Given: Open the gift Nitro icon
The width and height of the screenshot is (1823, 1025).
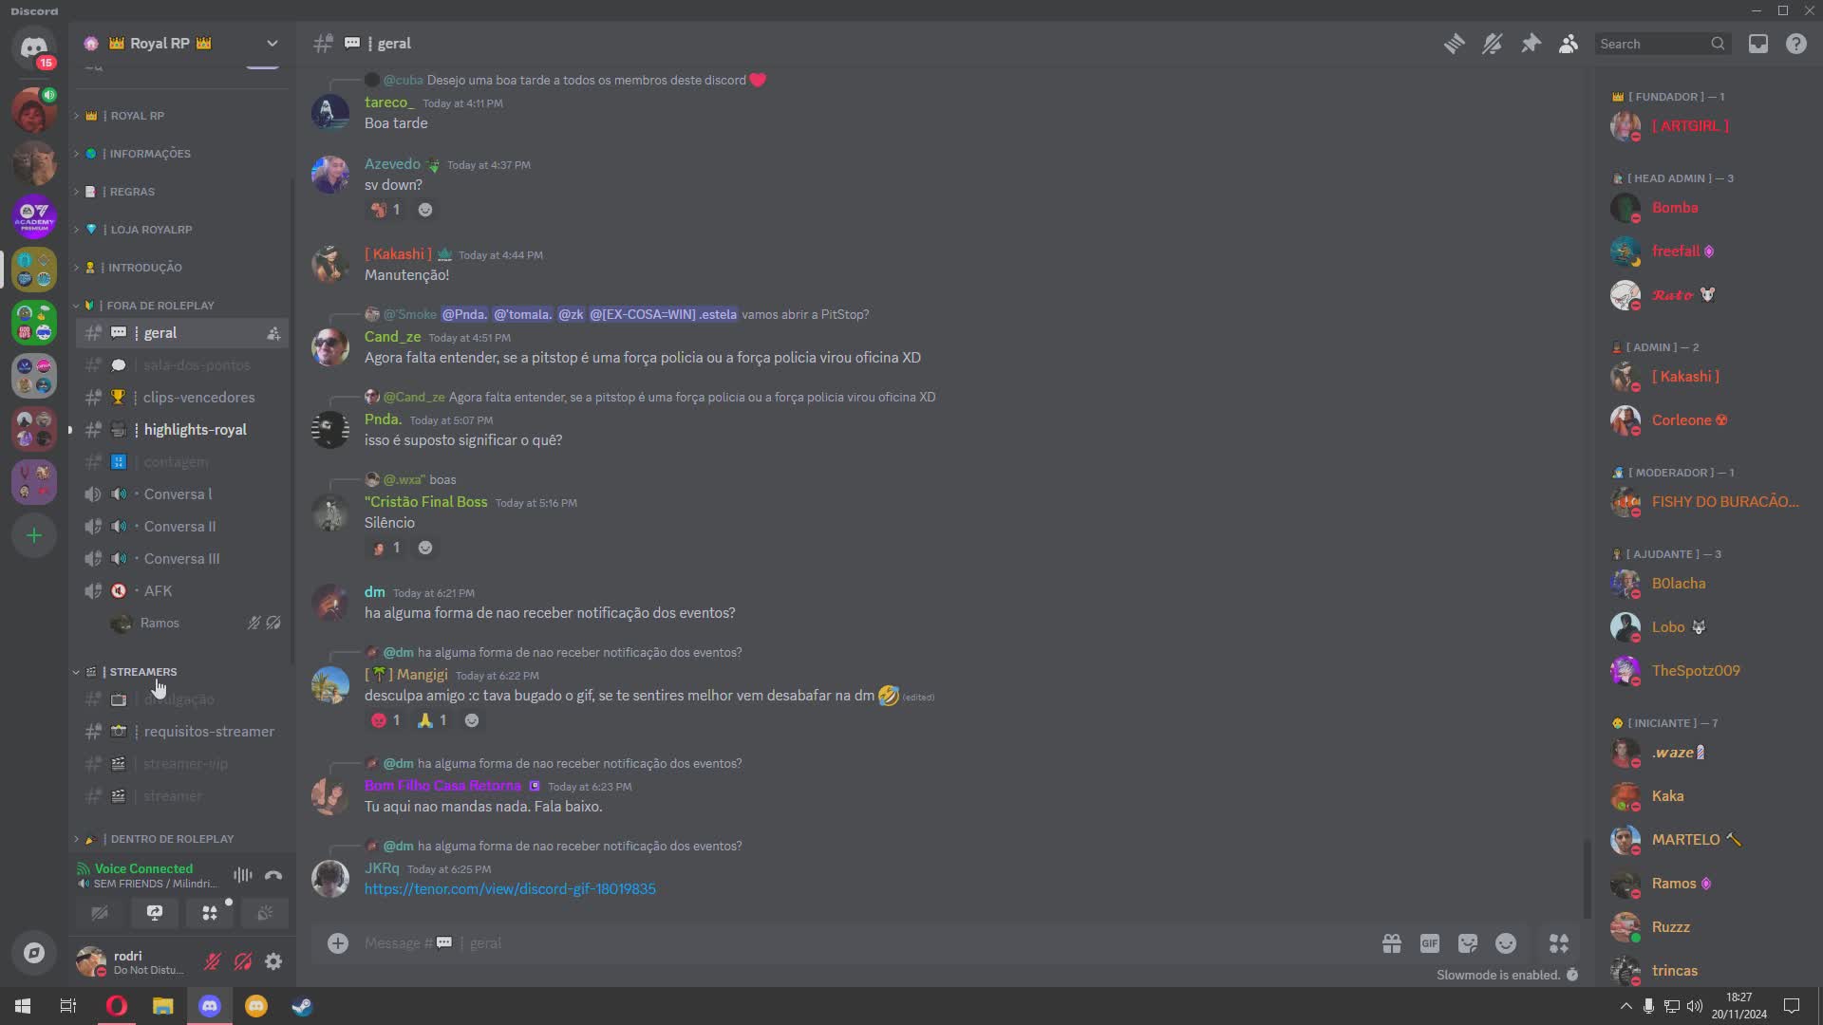Looking at the screenshot, I should click(x=1392, y=943).
